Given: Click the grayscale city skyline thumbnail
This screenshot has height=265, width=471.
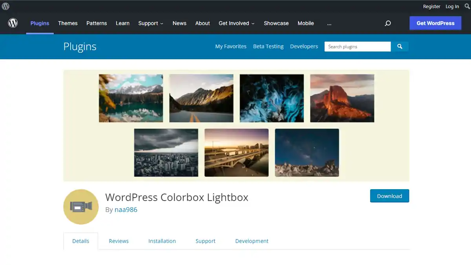Looking at the screenshot, I should 166,153.
